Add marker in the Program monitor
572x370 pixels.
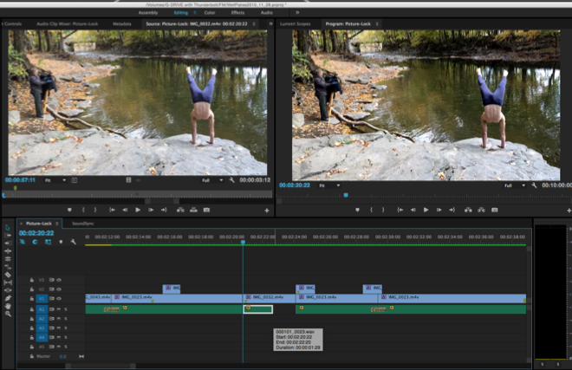pos(357,210)
